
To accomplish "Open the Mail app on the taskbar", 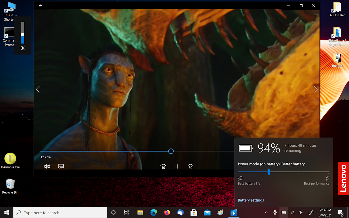I will (207, 213).
